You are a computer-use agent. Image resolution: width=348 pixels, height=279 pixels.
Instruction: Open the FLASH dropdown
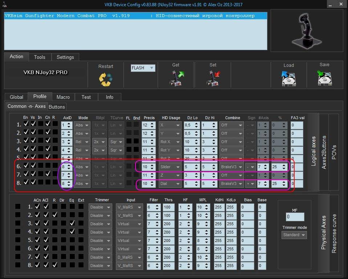pyautogui.click(x=143, y=68)
